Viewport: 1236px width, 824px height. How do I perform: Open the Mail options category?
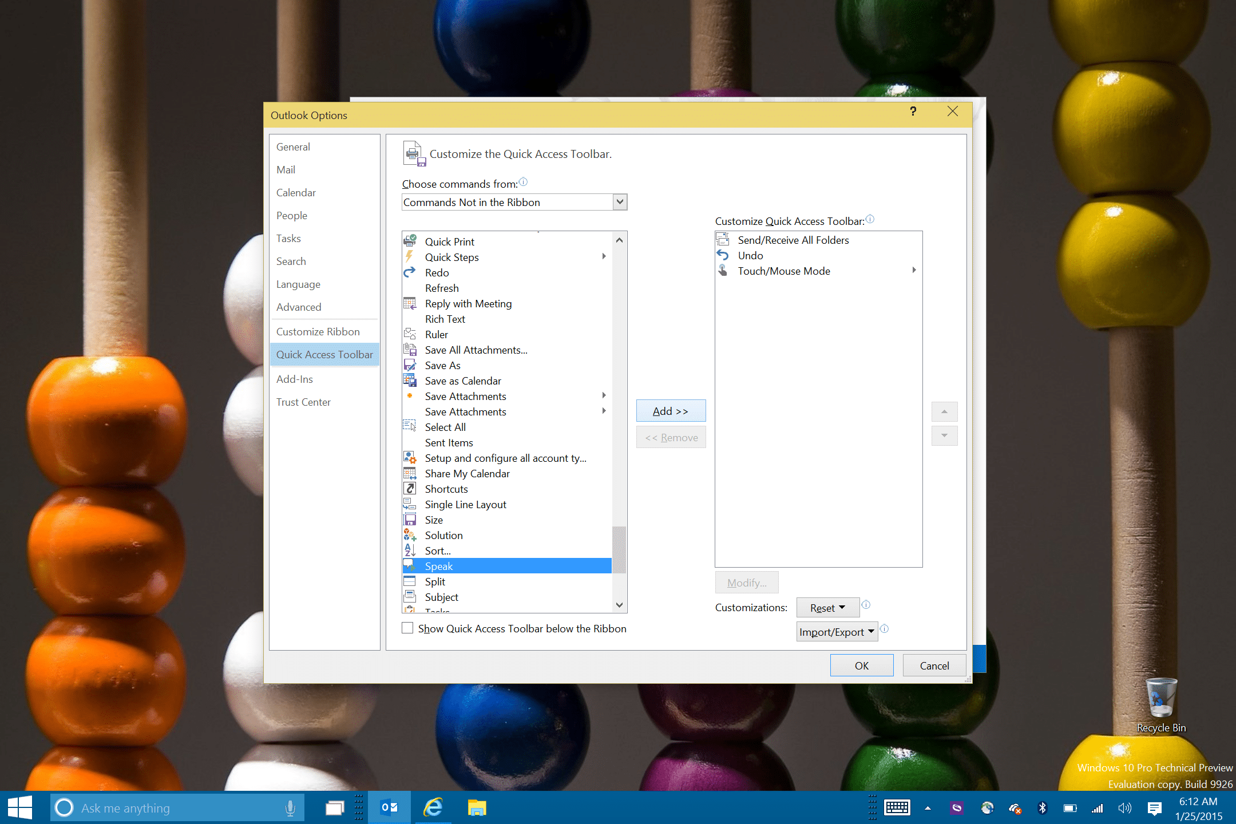click(324, 169)
